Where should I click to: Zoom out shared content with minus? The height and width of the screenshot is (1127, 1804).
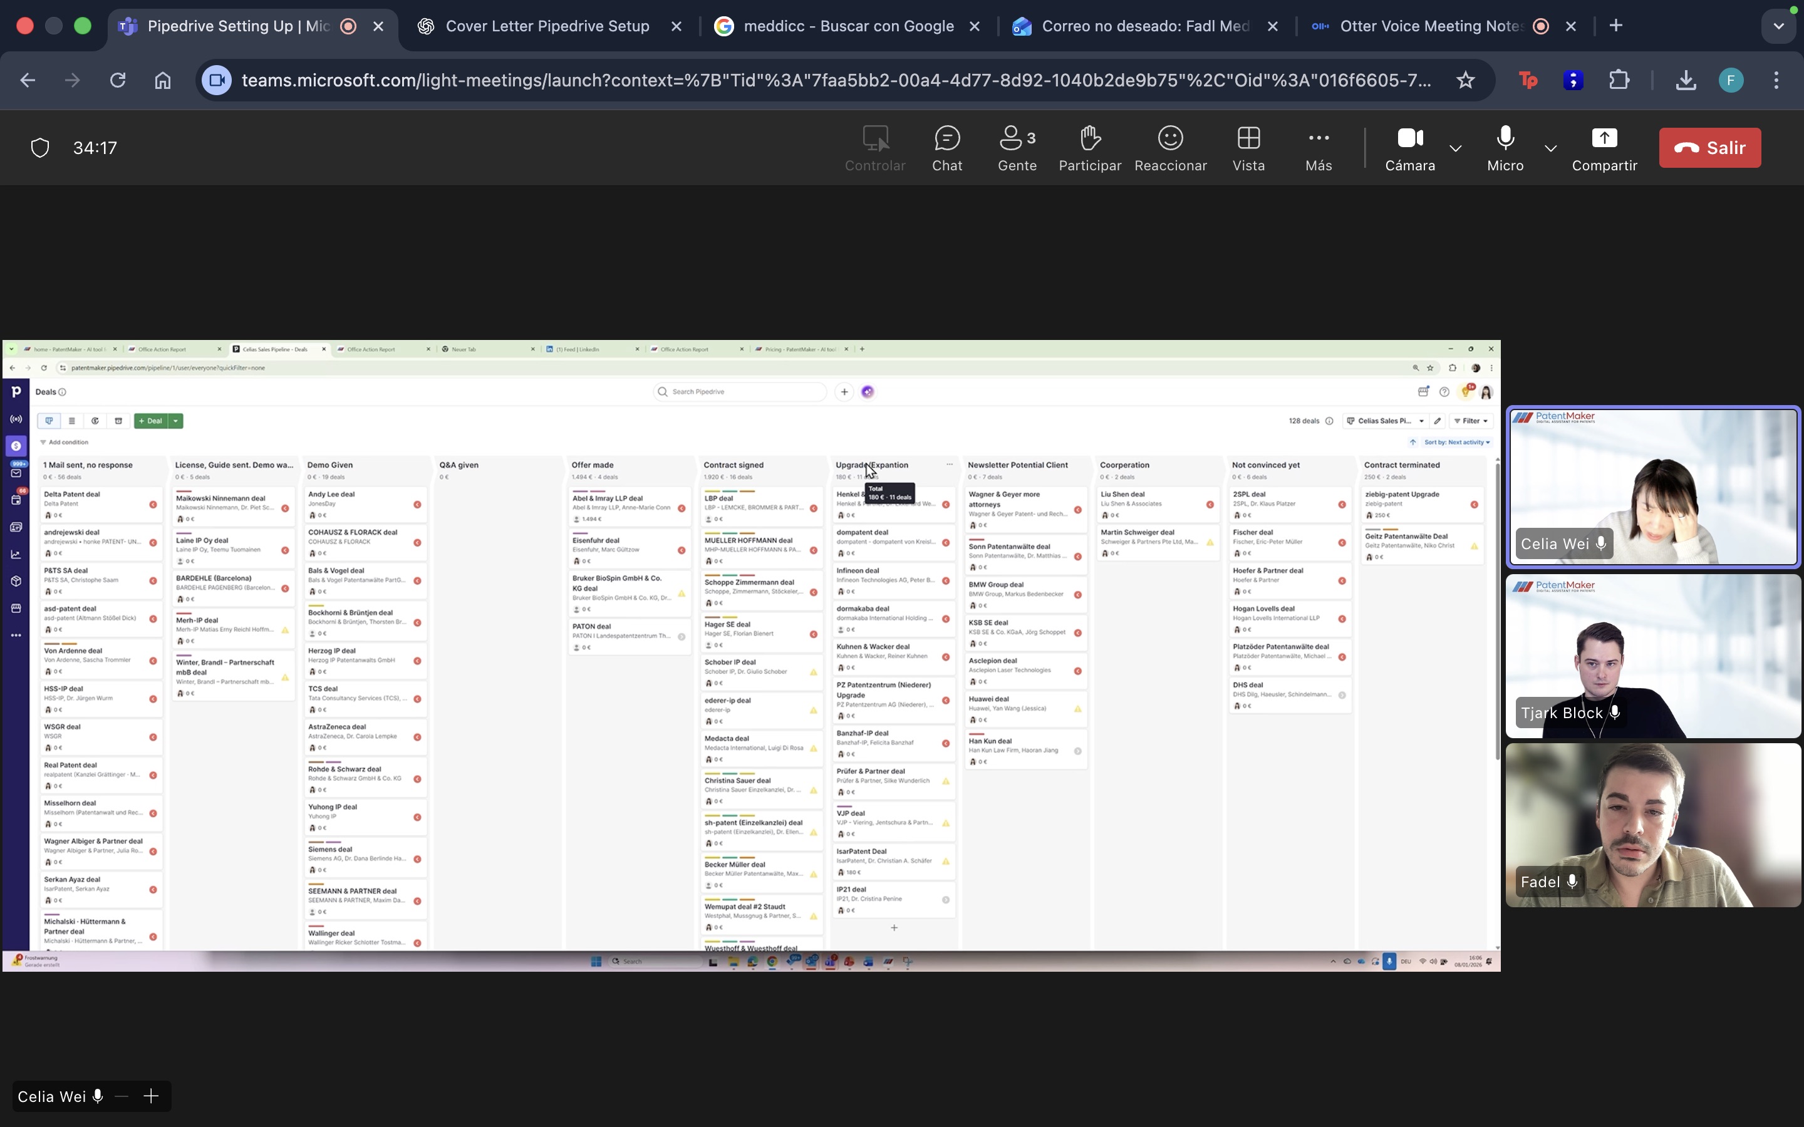[x=122, y=1096]
